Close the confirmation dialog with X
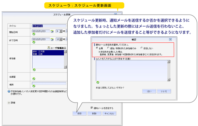 tap(170, 40)
